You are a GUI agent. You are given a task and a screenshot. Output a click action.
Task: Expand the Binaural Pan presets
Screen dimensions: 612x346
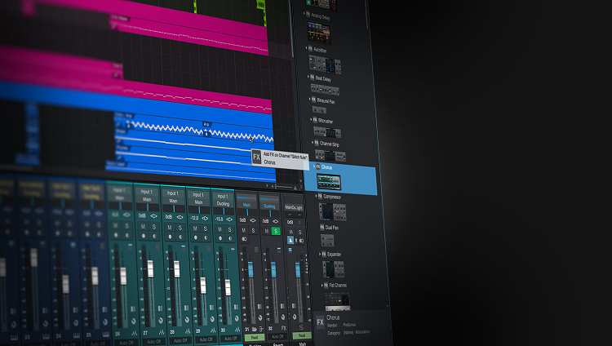click(x=310, y=100)
